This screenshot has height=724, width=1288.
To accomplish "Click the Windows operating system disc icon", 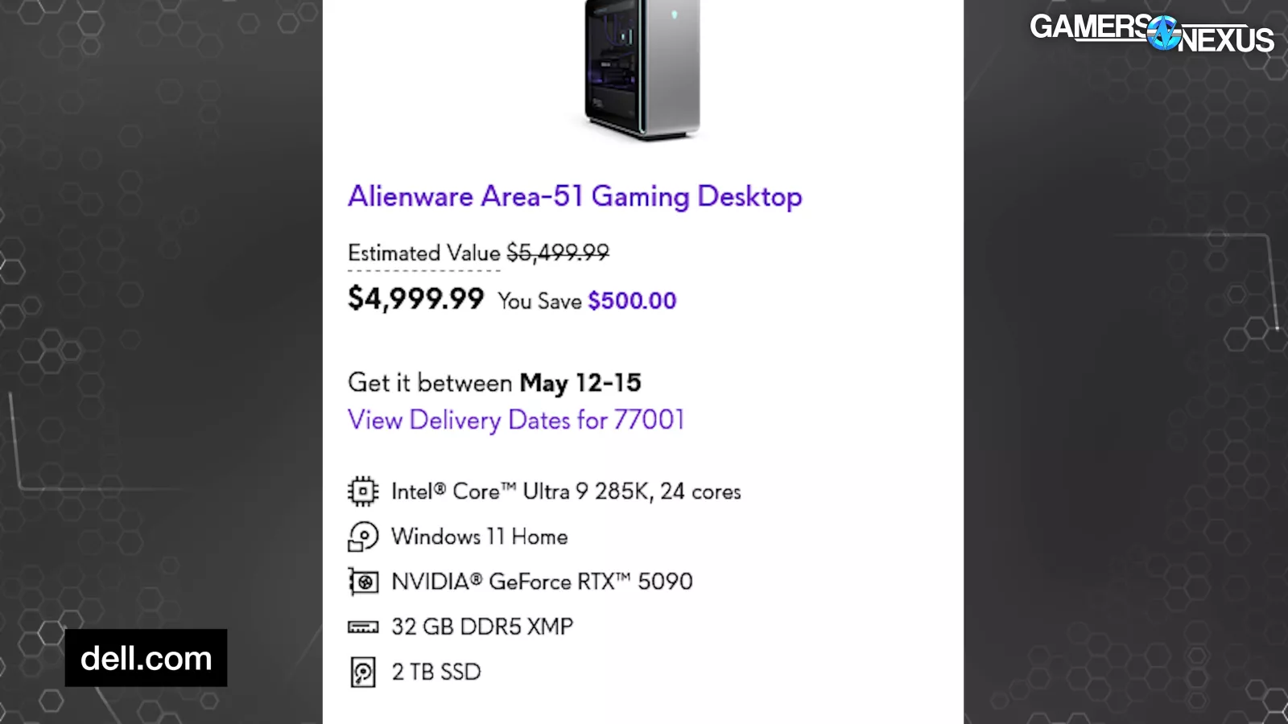I will point(363,537).
